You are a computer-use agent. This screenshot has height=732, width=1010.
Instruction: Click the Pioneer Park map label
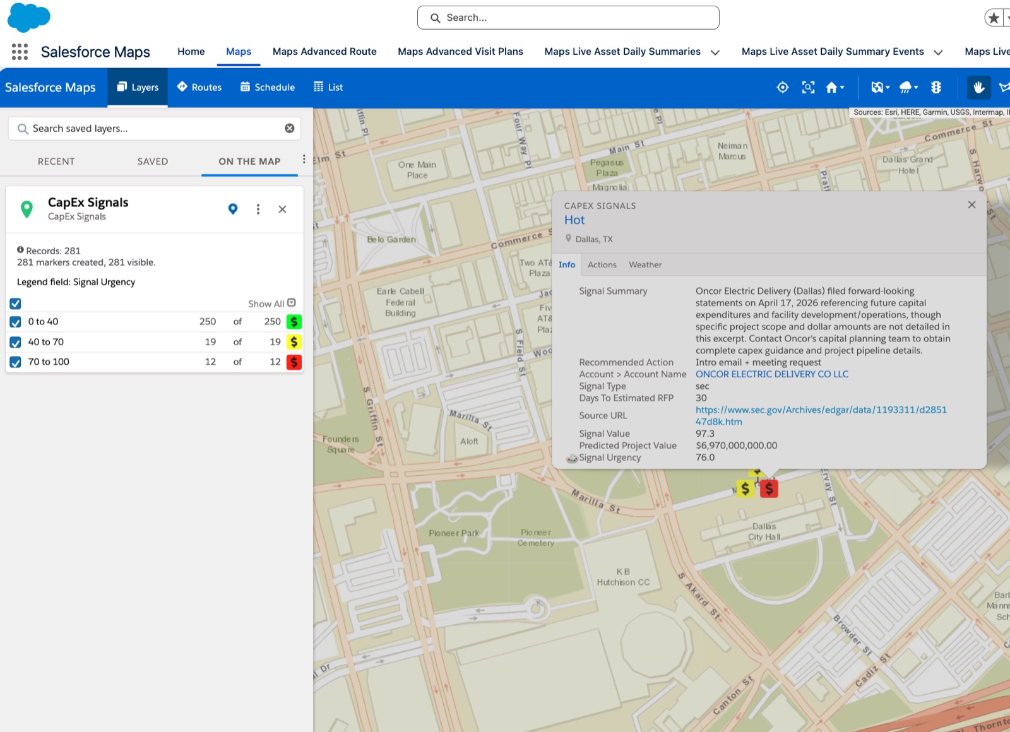(x=454, y=533)
